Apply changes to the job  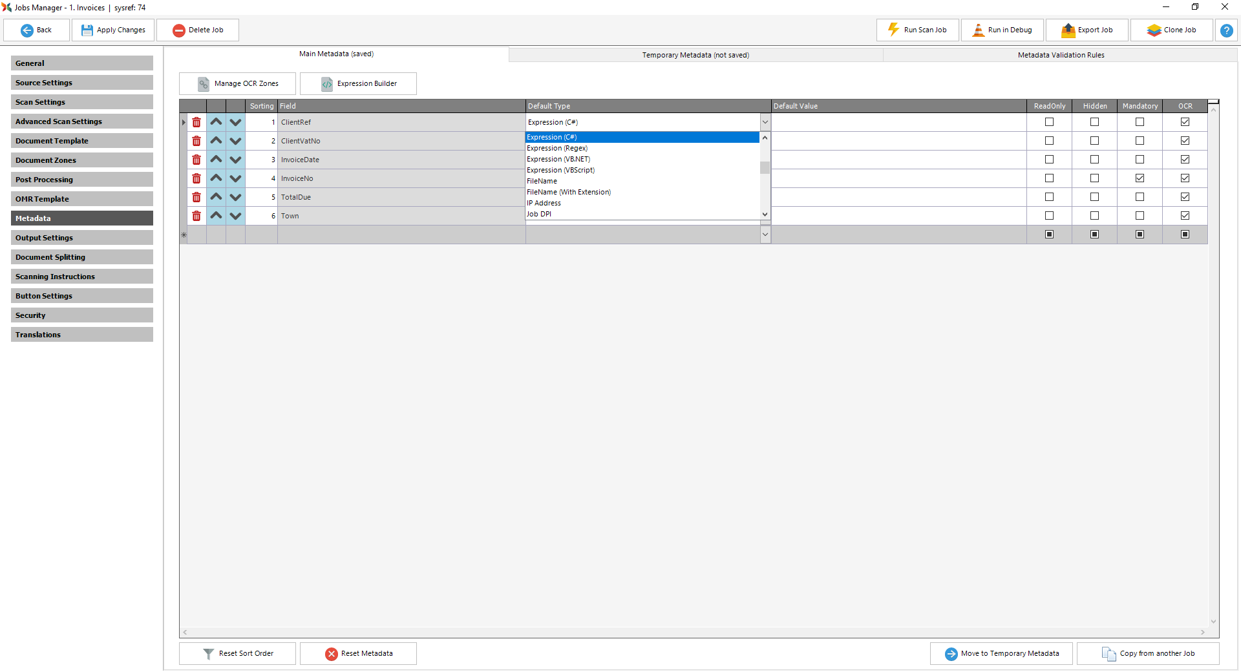click(112, 30)
